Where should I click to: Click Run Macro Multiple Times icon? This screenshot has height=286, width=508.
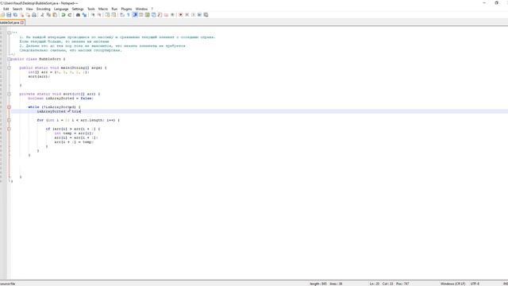(x=199, y=15)
